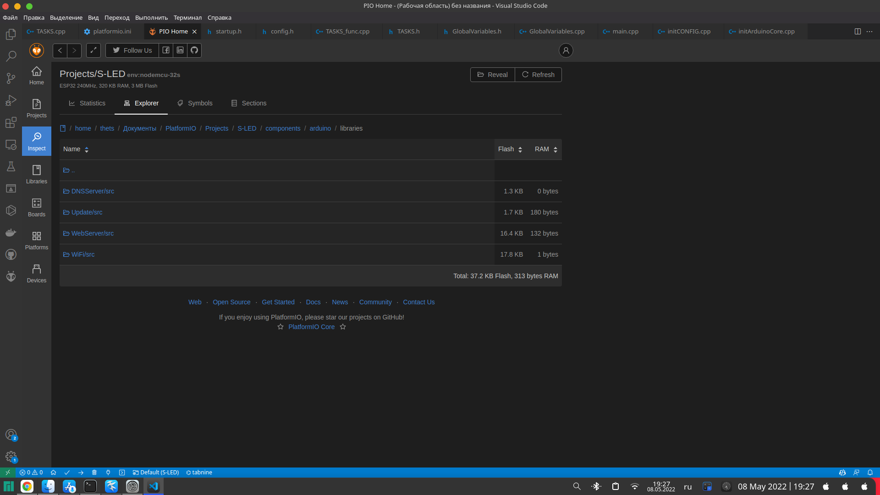Viewport: 880px width, 495px height.
Task: Open Docker view in activity bar
Action: click(x=11, y=232)
